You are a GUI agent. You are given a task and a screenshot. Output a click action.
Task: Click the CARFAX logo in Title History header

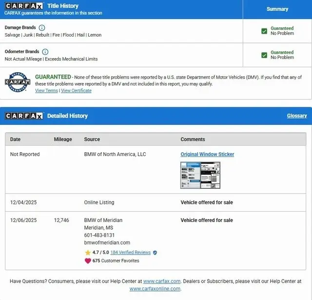(24, 6)
